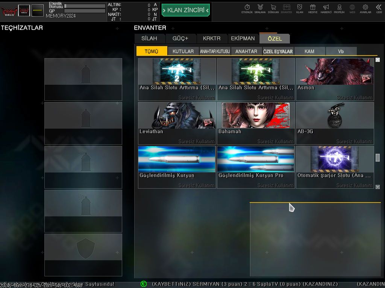The width and height of the screenshot is (385, 288).
Task: Select the Özel Eşyalar filter tab
Action: coord(278,51)
